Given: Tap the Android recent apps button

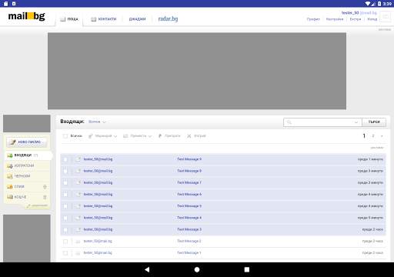Looking at the screenshot, I should coord(247,269).
